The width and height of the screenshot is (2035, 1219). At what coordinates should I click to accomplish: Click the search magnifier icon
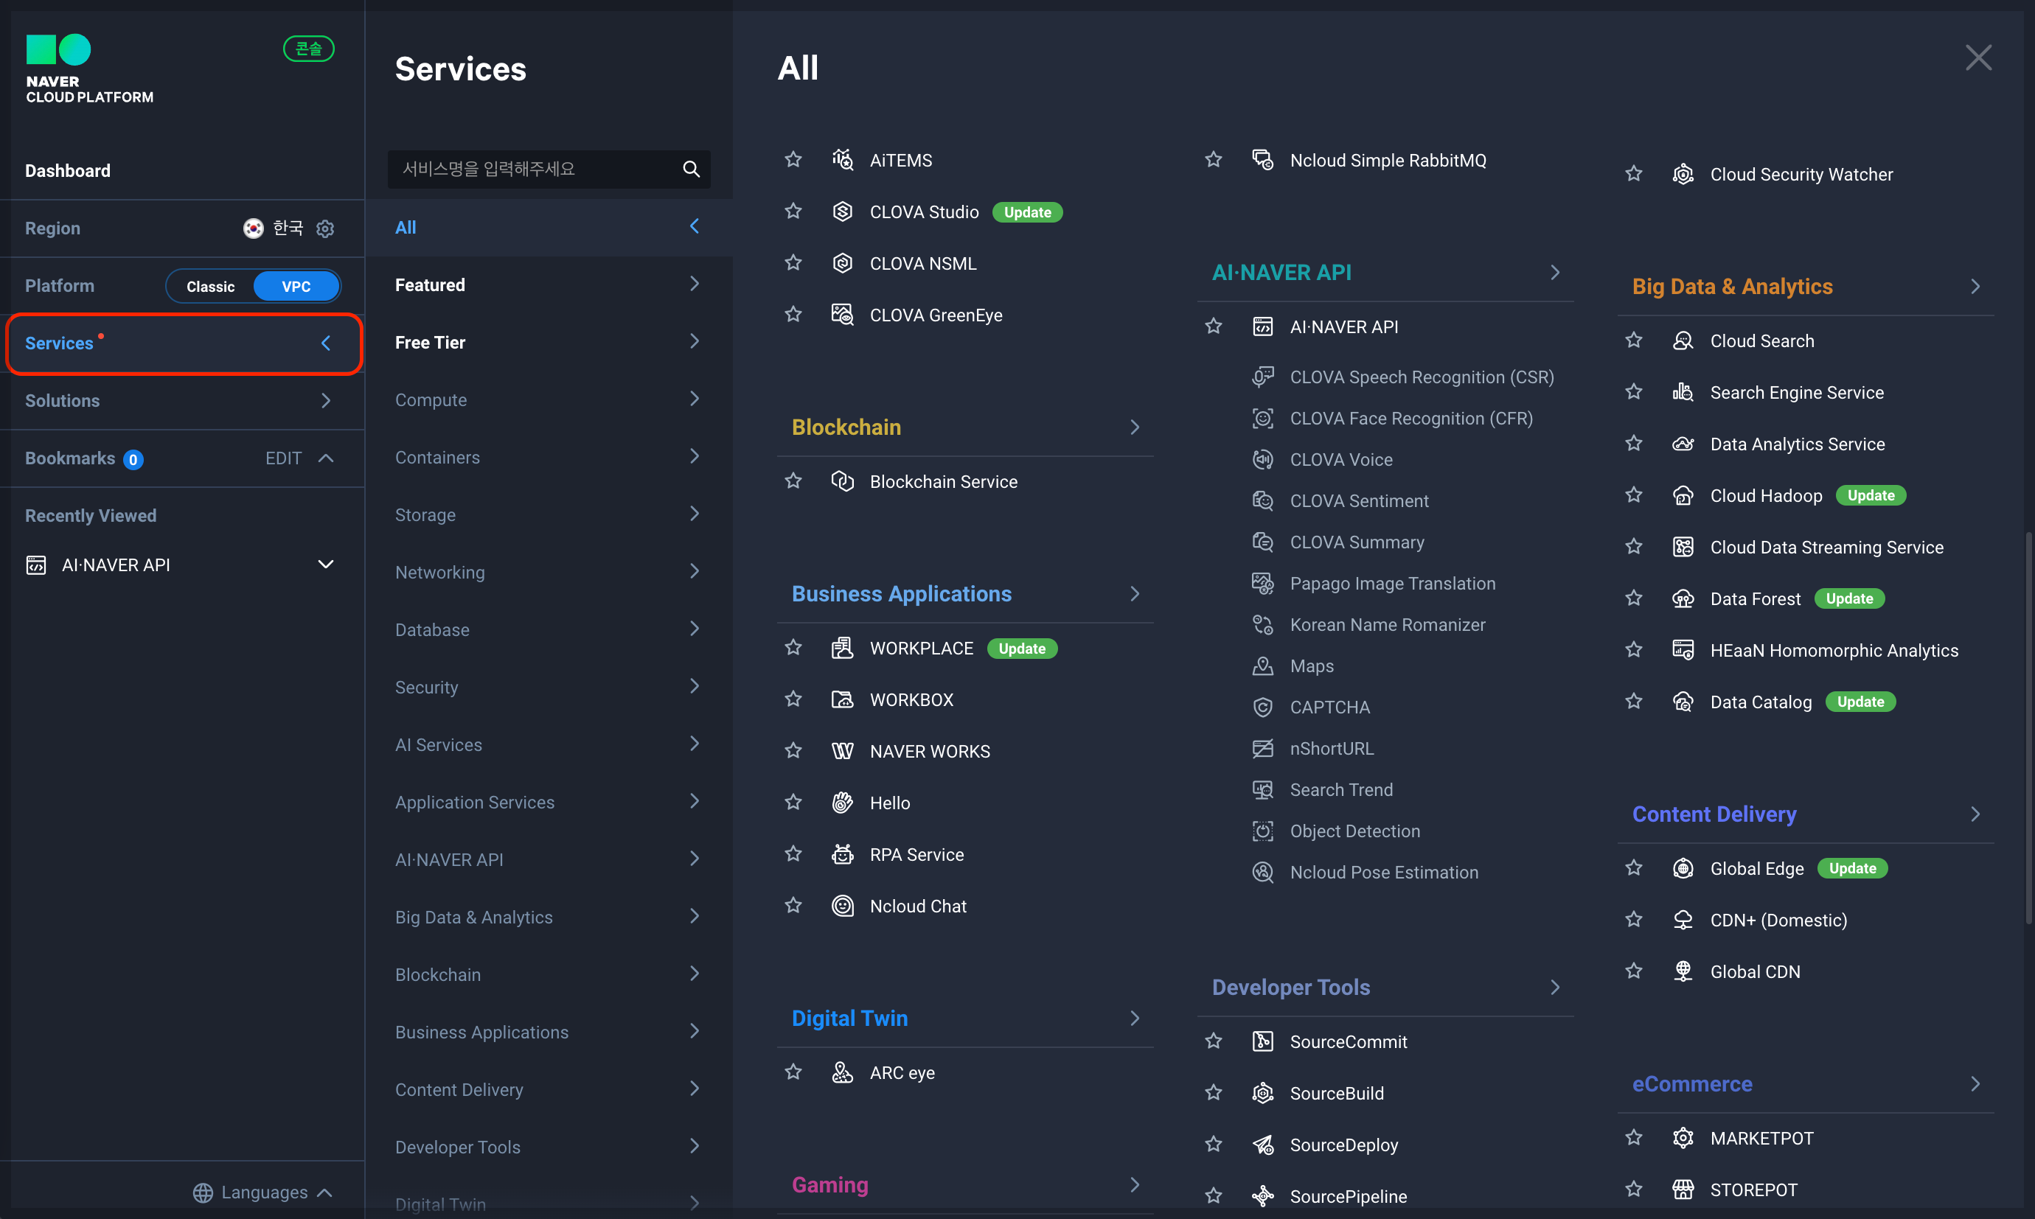pos(691,170)
